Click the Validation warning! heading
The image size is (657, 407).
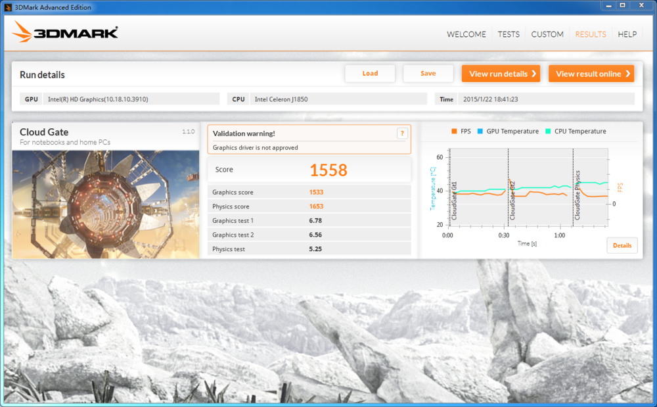(244, 133)
